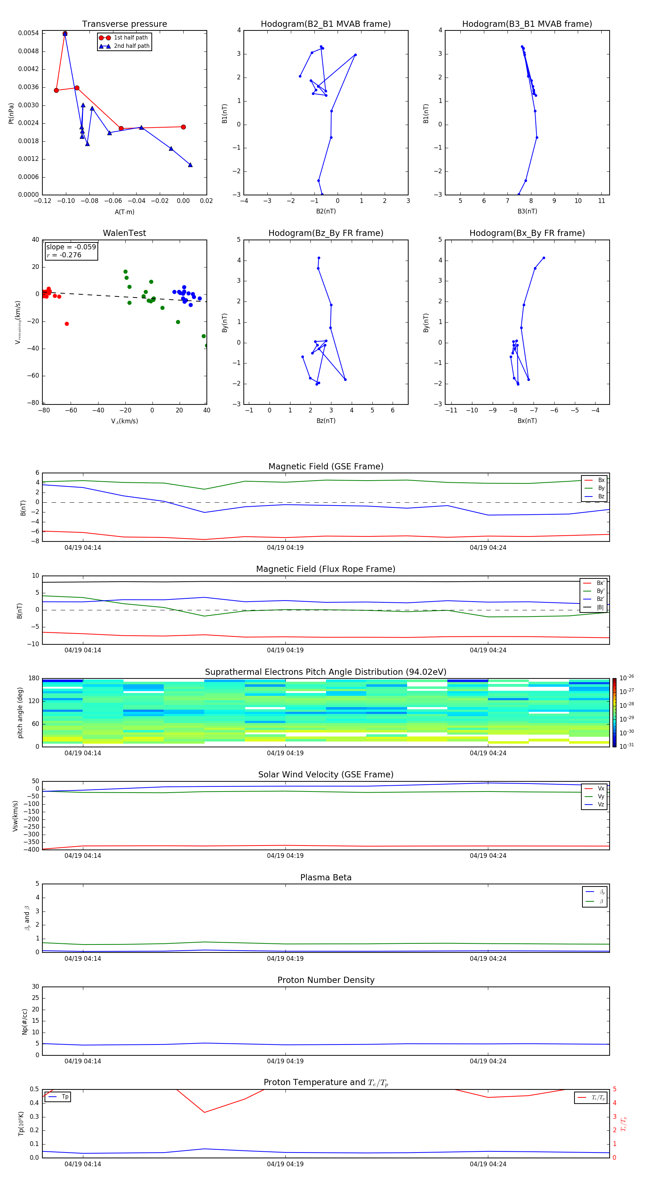The height and width of the screenshot is (1196, 652).
Task: Select the "1st half path" legend entry
Action: point(124,38)
